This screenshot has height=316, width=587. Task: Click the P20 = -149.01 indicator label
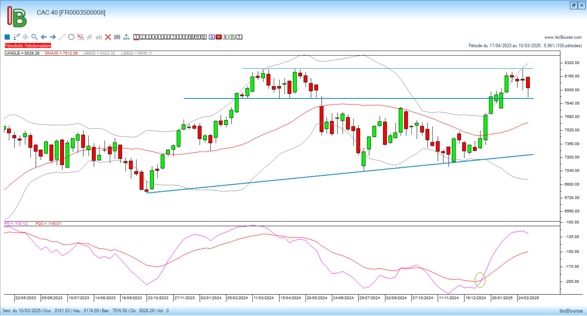click(x=48, y=224)
